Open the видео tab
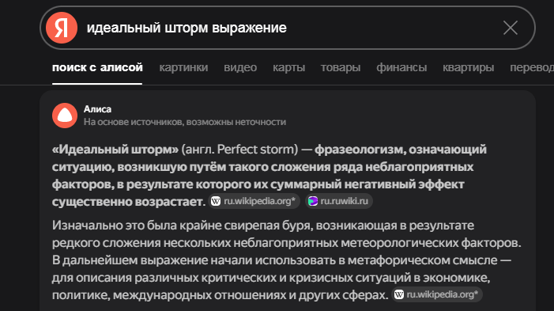The height and width of the screenshot is (311, 554). 240,67
